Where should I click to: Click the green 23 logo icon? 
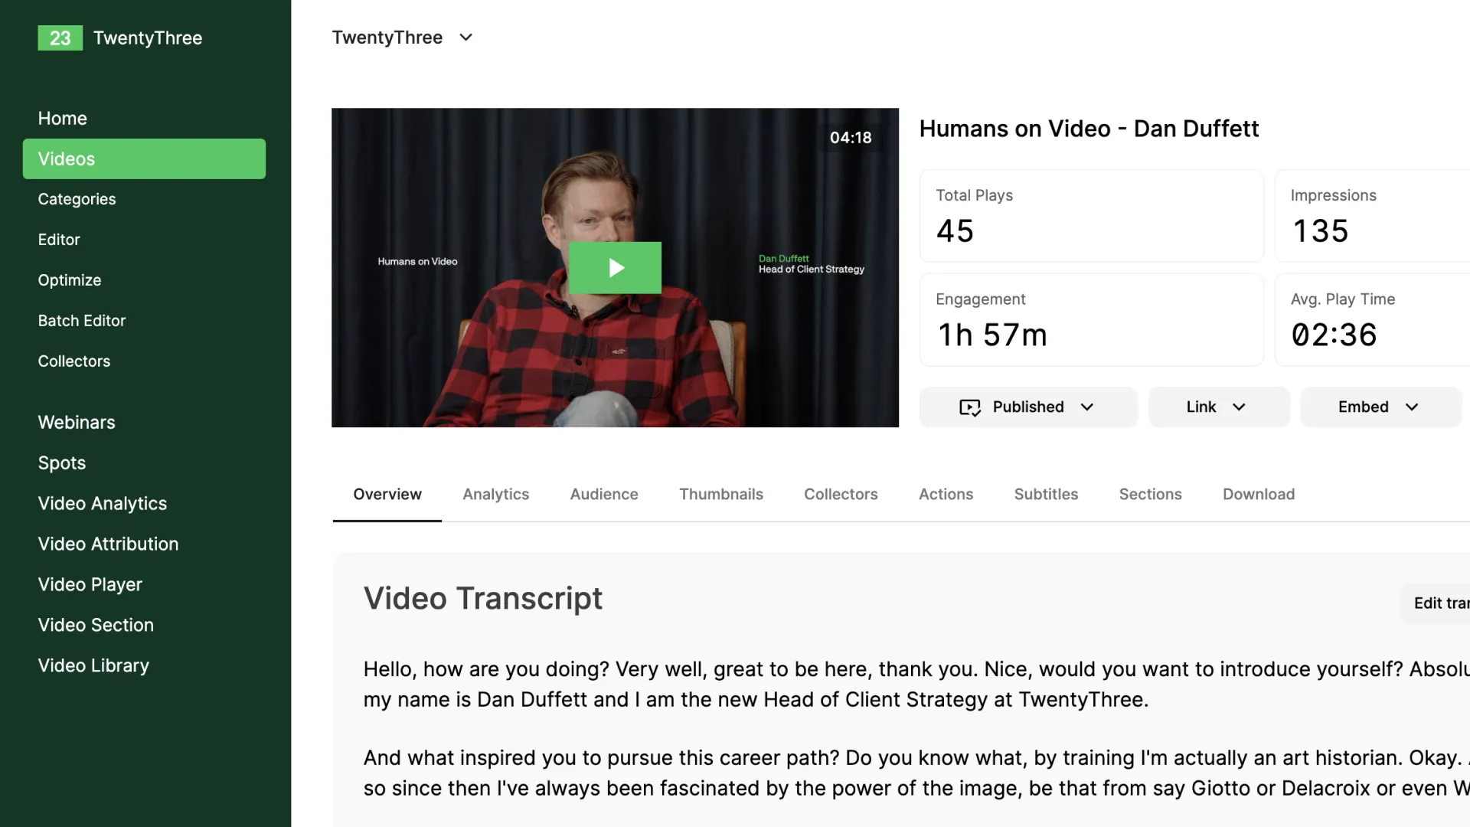(60, 38)
